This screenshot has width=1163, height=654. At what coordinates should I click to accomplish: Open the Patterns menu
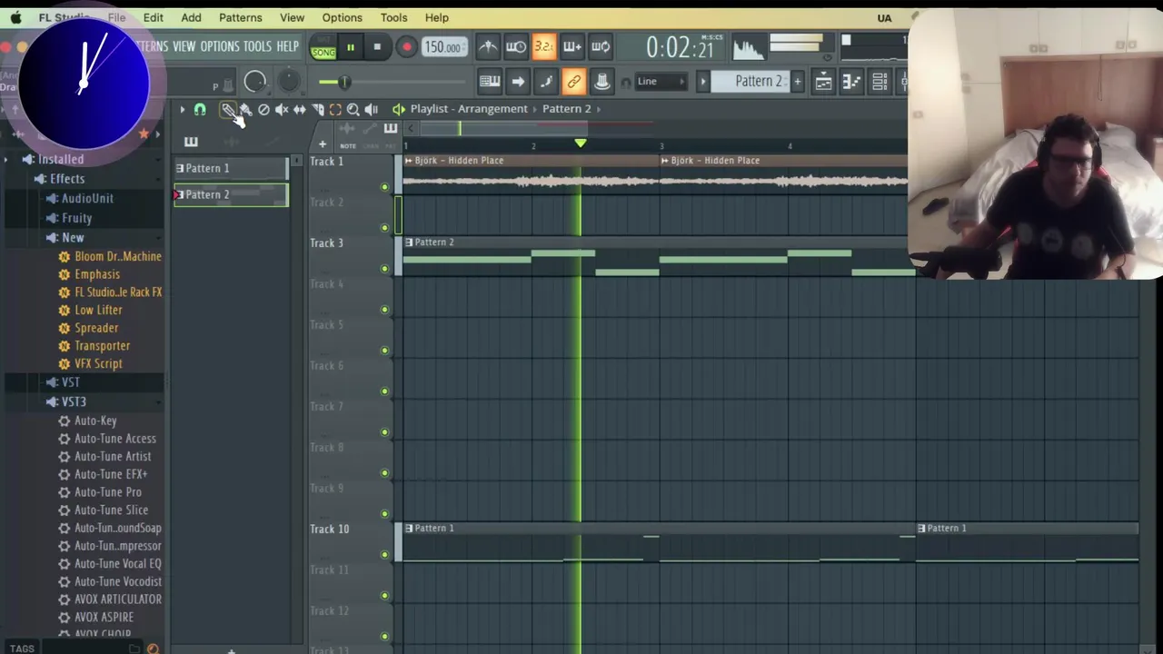[x=240, y=17]
